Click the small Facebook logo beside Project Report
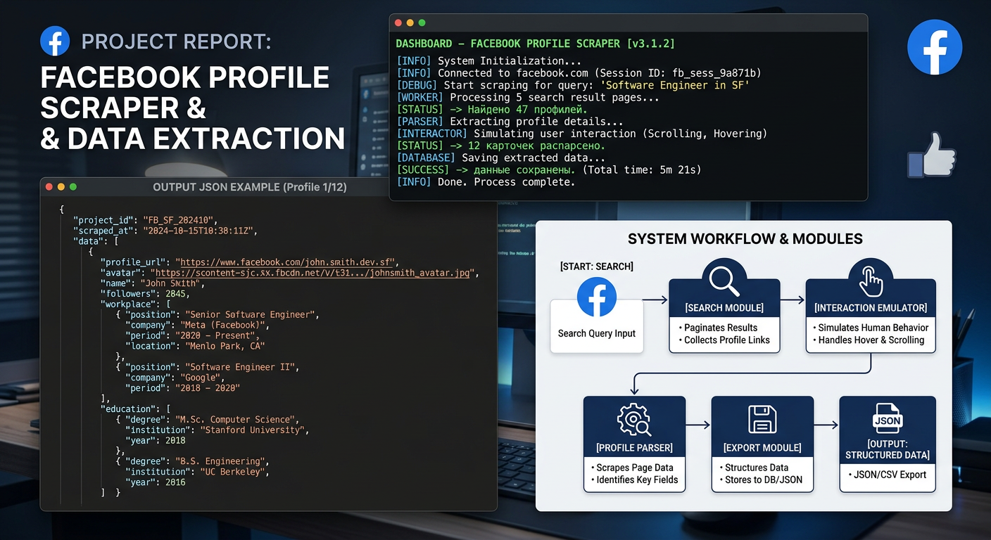 [x=55, y=41]
